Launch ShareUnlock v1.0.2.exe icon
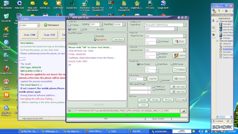Viewport: 238px width, 134px height. point(85,6)
